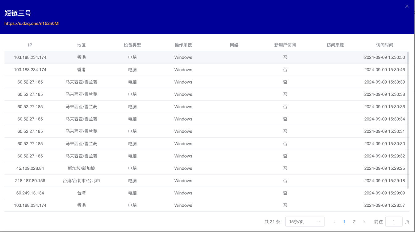Click timestamp 2024-09-09 15:29:32

tap(384, 156)
